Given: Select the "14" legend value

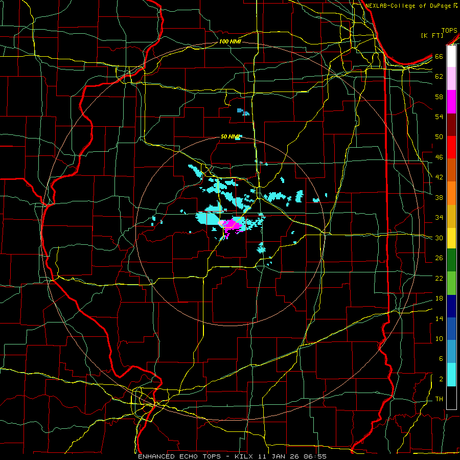Looking at the screenshot, I should tap(439, 318).
